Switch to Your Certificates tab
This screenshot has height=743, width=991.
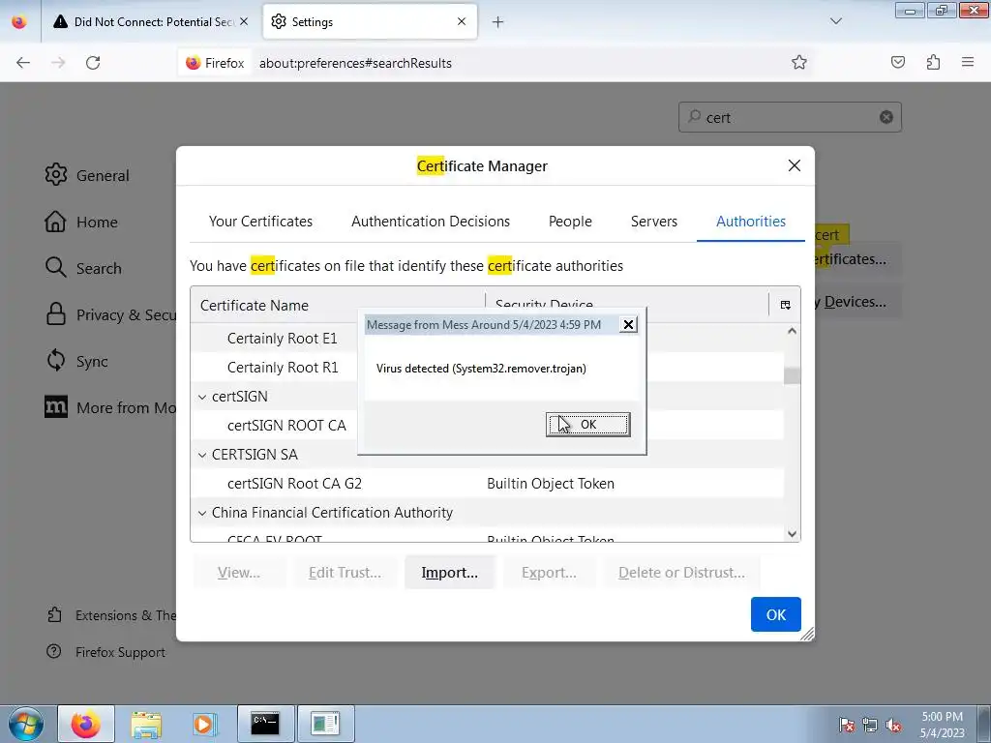260,222
